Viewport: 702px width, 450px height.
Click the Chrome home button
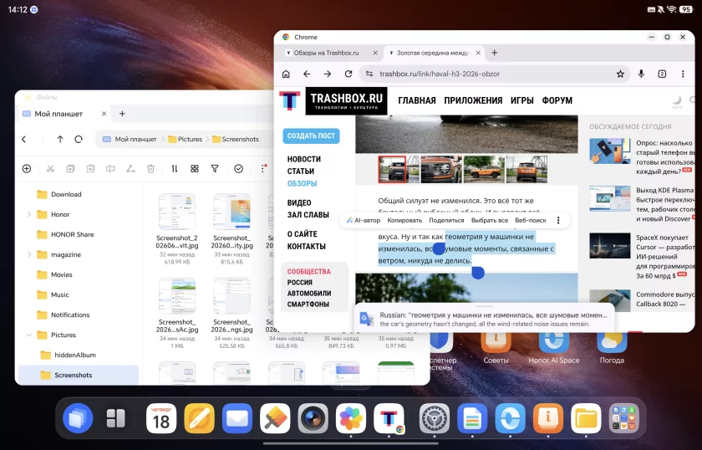286,74
